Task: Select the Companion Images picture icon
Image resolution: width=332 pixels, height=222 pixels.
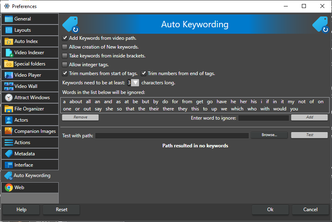Action: (x=8, y=131)
